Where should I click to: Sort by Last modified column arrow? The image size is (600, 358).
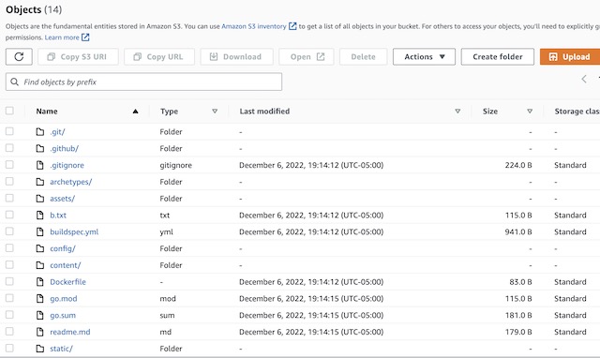457,112
